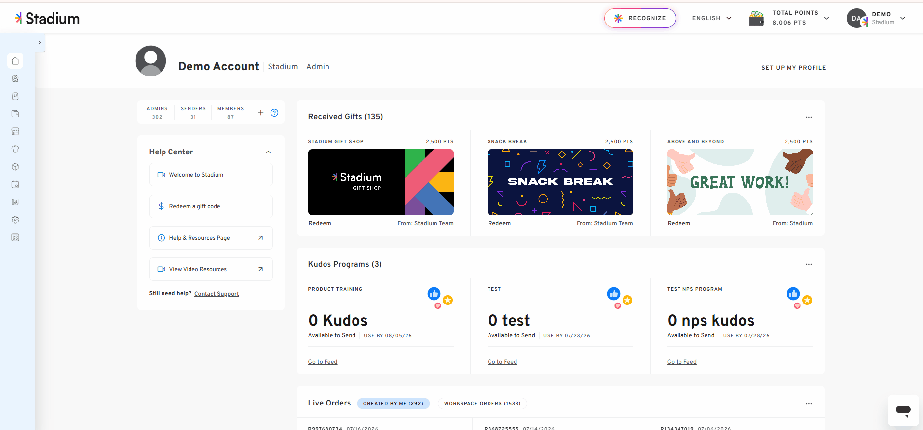Open the wallet icon in the sidebar
The height and width of the screenshot is (430, 923).
[x=15, y=114]
